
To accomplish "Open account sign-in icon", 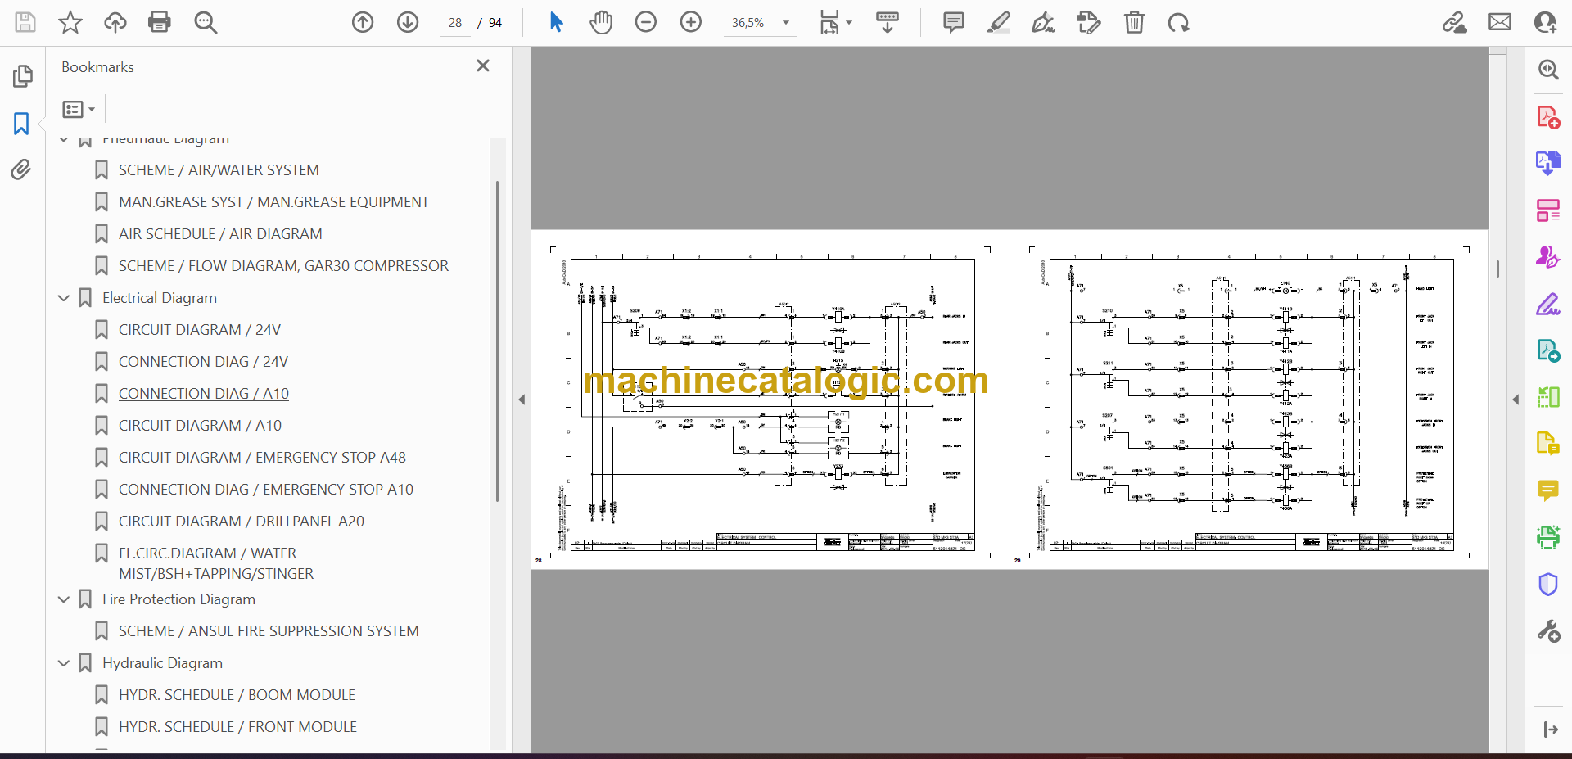I will coord(1545,22).
